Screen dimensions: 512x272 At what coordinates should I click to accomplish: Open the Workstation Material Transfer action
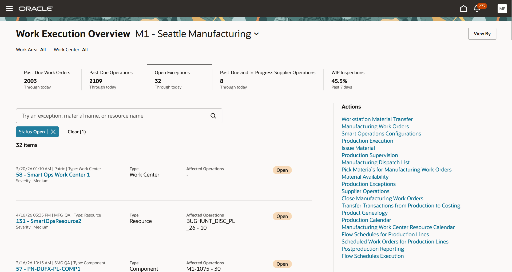pos(377,119)
